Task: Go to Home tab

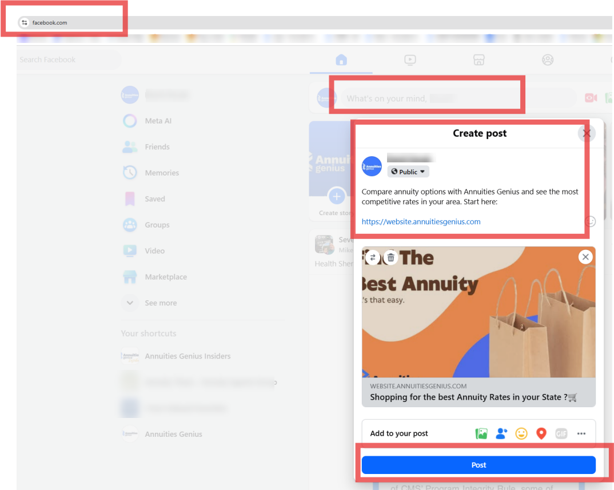Action: (341, 60)
